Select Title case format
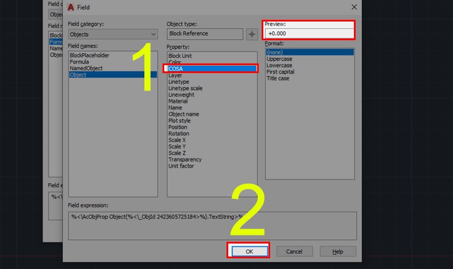The height and width of the screenshot is (269, 453). coord(277,78)
